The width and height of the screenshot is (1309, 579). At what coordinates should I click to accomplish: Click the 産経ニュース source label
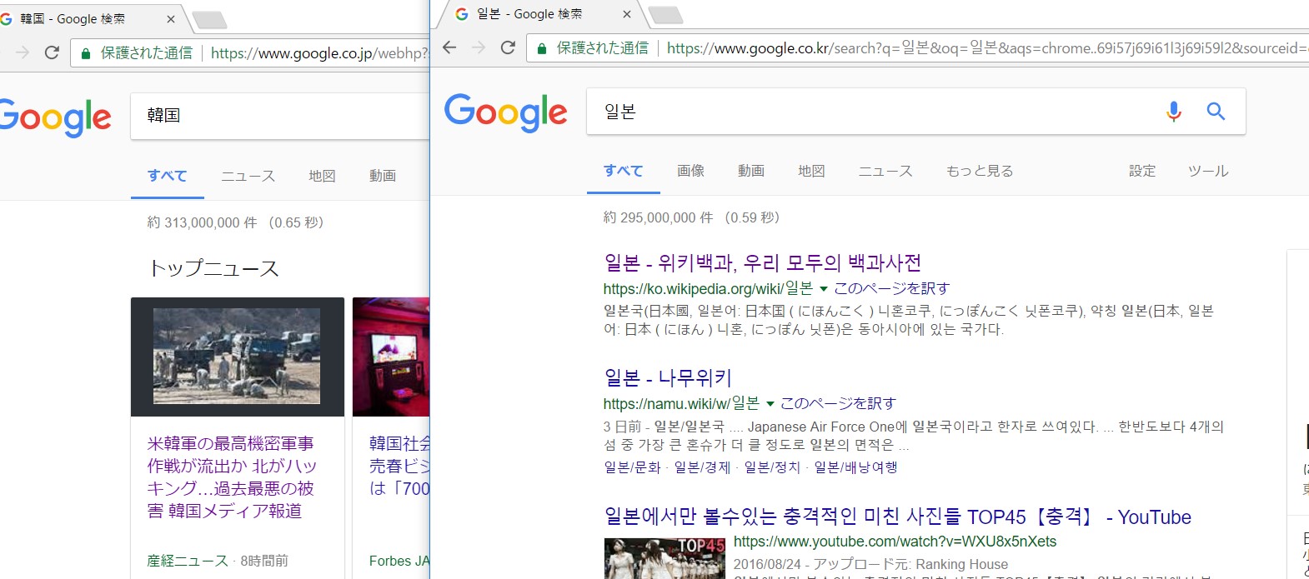(188, 561)
